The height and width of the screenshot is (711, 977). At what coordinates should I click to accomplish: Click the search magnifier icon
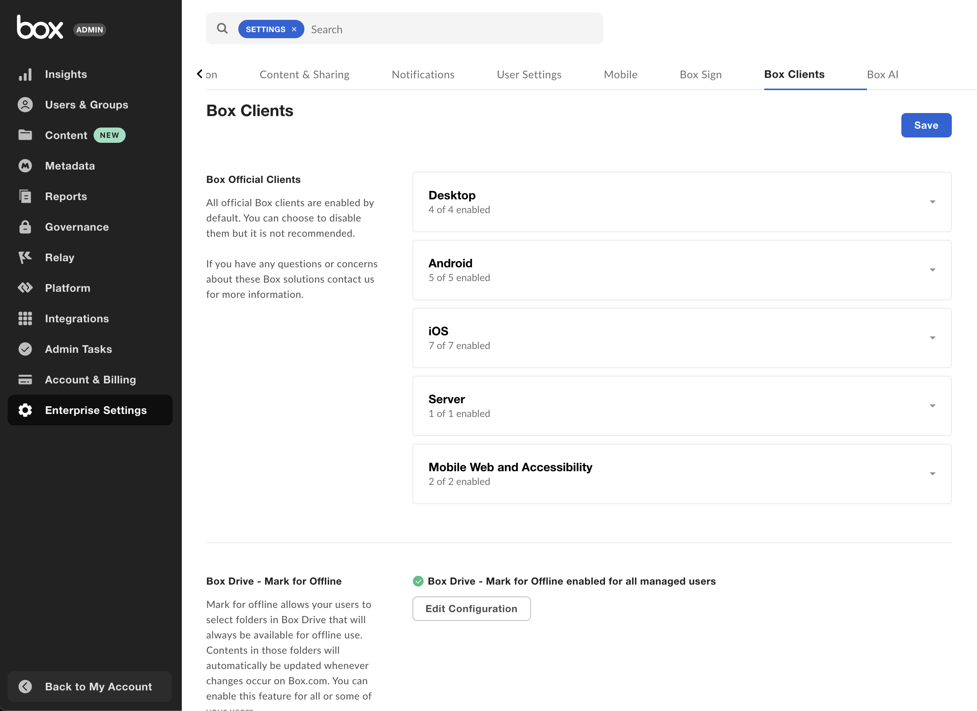(x=222, y=29)
